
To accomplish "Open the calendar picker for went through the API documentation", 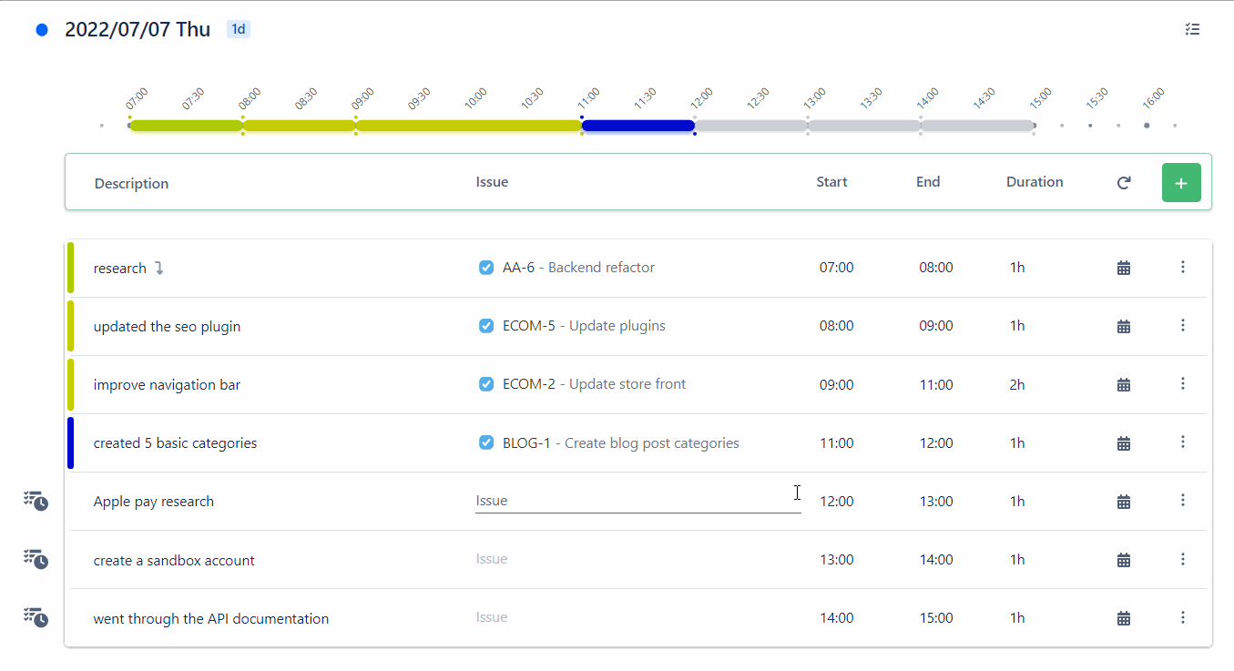I will click(1123, 617).
